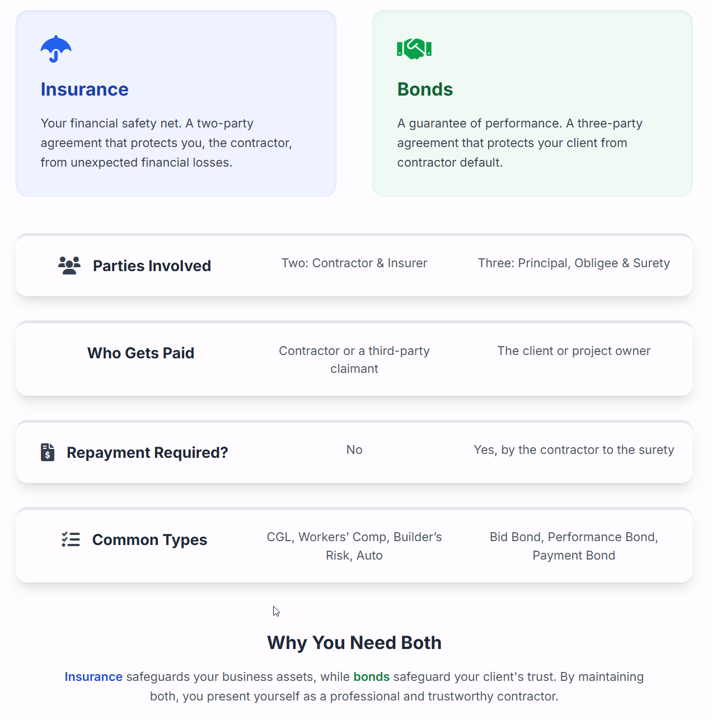712x720 pixels.
Task: Click the Repayment Required? row label
Action: pos(147,453)
